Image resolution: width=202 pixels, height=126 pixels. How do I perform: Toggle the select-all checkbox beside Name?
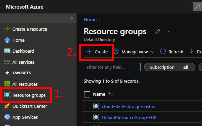pyautogui.click(x=87, y=94)
